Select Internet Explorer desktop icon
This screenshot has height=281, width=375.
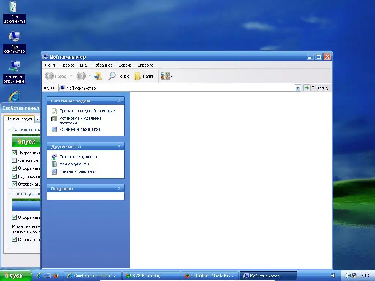(14, 97)
